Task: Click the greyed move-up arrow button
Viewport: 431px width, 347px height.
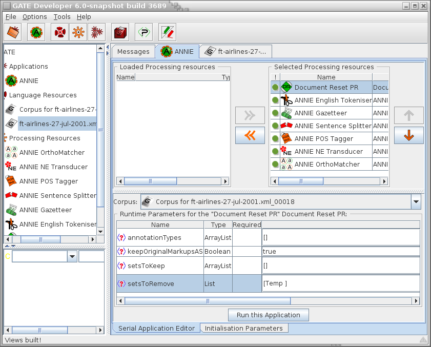Action: (409, 115)
